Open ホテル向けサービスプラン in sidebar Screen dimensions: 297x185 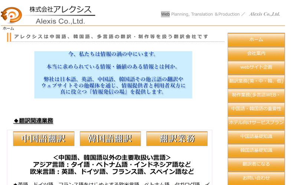tap(256, 122)
